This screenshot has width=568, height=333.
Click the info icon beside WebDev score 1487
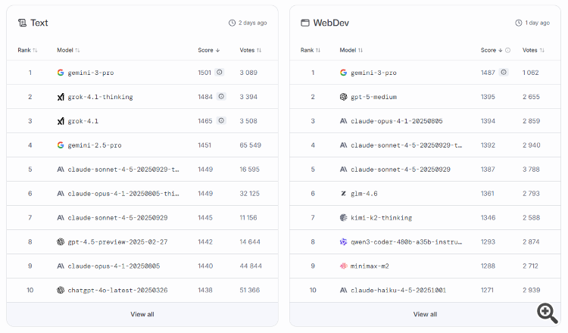[504, 73]
